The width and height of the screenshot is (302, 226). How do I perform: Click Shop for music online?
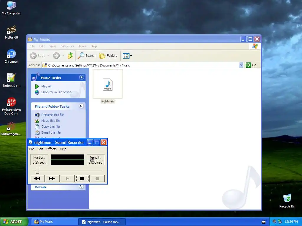pyautogui.click(x=56, y=92)
